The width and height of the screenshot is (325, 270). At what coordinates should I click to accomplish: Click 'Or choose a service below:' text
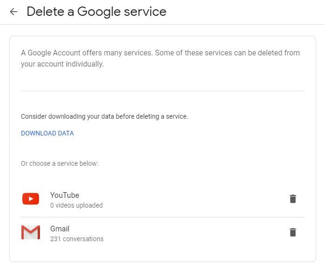pos(60,163)
